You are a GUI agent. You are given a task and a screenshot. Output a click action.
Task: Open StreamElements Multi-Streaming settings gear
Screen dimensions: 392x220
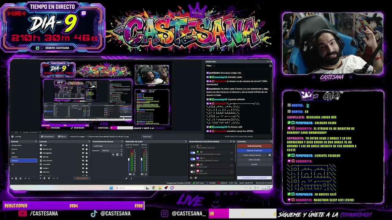pos(196,178)
